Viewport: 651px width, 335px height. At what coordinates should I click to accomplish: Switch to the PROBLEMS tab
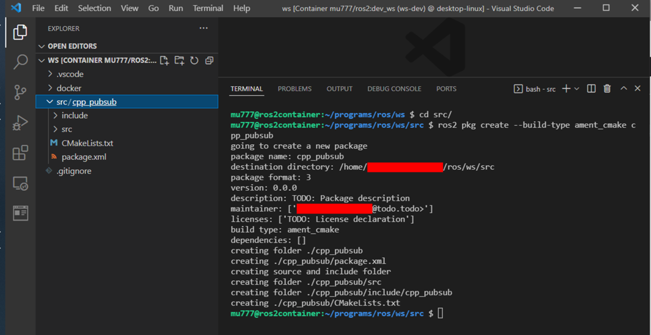294,88
